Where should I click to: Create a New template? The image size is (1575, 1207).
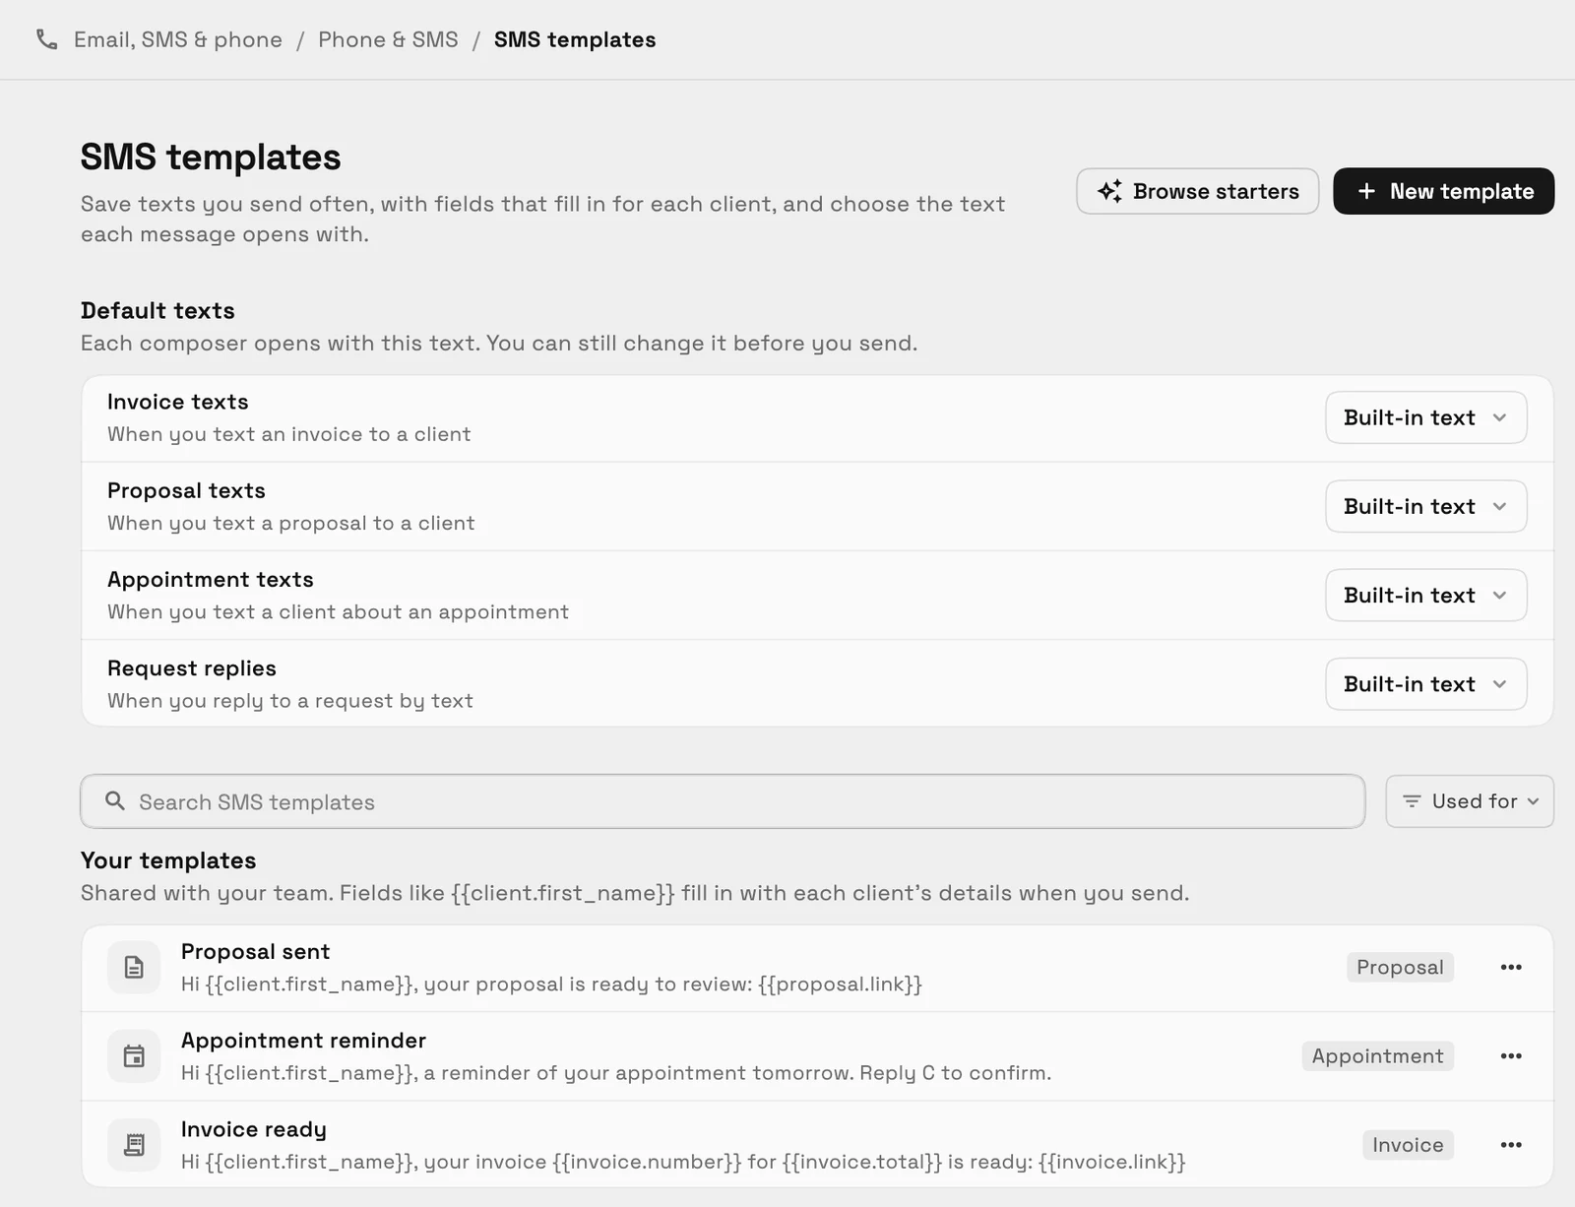pyautogui.click(x=1443, y=191)
